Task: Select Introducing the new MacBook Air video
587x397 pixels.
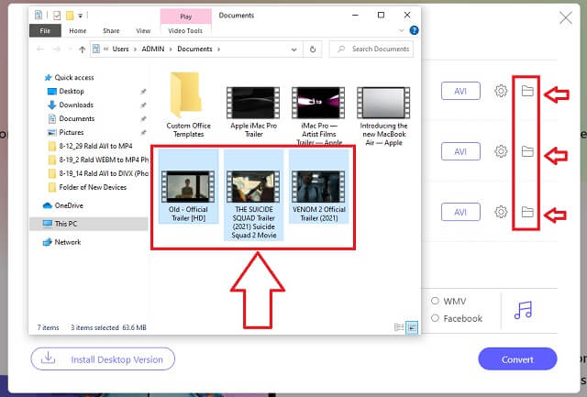Action: click(383, 116)
